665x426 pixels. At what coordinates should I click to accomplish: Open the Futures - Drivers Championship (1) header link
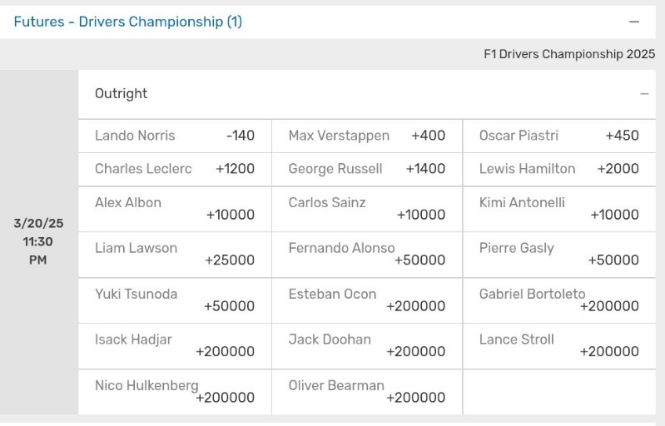tap(127, 22)
